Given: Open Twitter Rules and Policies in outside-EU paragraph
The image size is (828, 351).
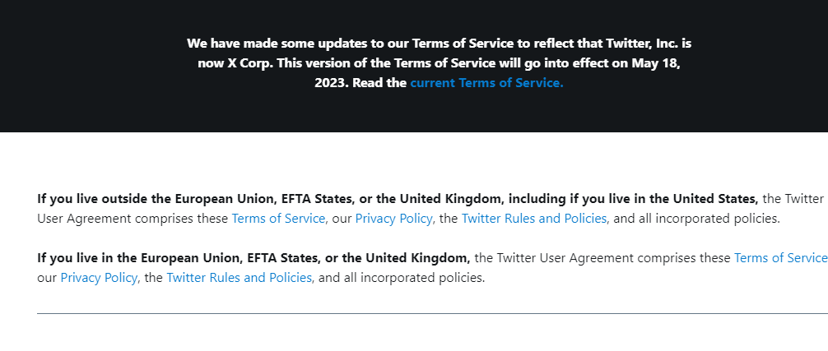Looking at the screenshot, I should pos(534,218).
